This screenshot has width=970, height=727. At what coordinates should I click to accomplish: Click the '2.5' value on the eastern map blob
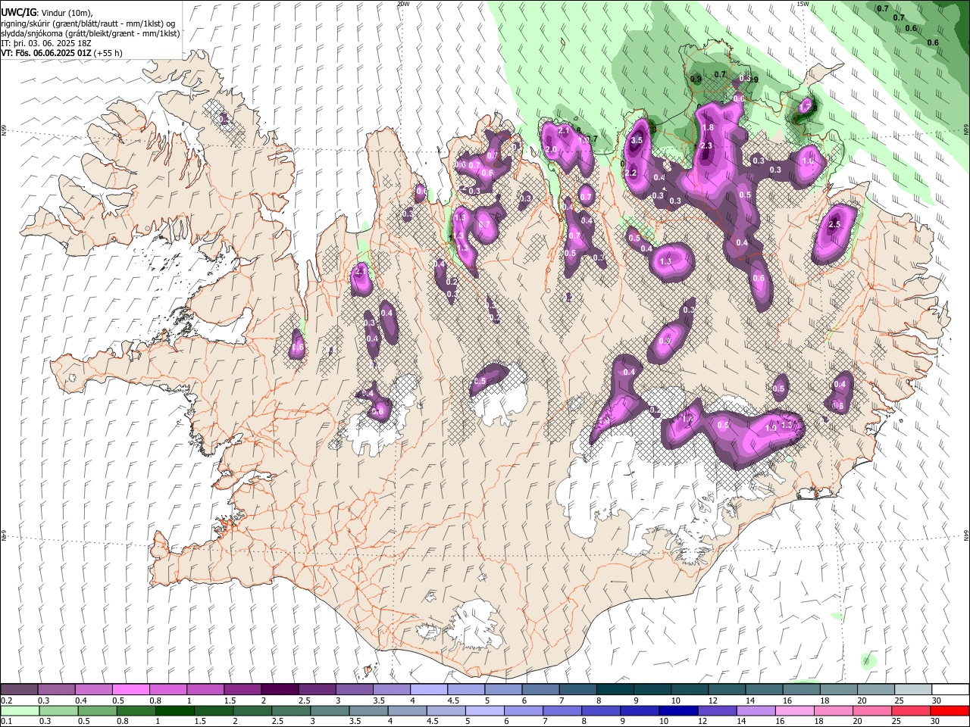[x=835, y=224]
